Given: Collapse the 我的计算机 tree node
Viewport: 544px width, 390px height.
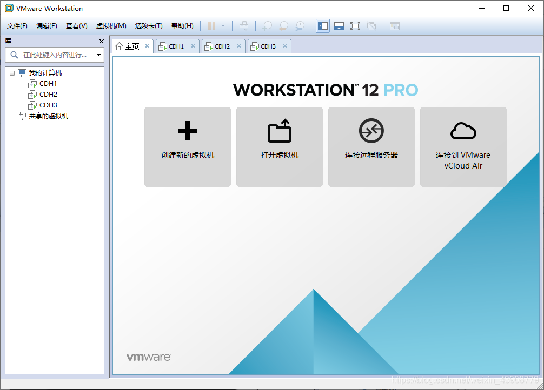Looking at the screenshot, I should 12,73.
